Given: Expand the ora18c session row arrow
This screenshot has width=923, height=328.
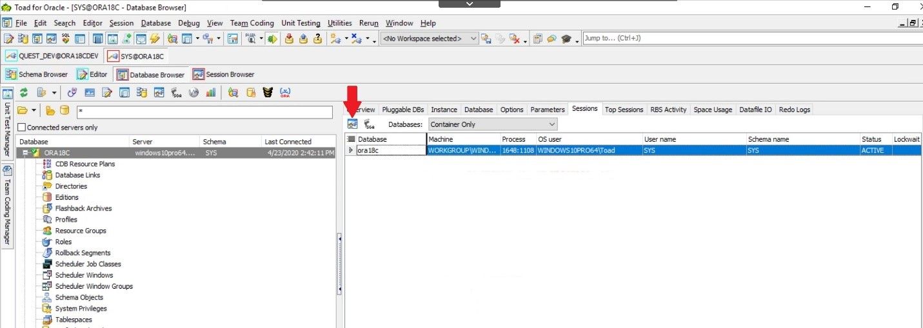Looking at the screenshot, I should 351,150.
